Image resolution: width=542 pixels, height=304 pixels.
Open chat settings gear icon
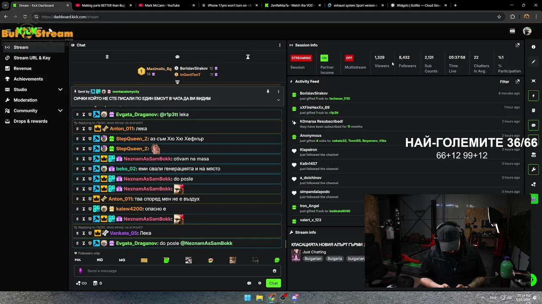(260, 283)
